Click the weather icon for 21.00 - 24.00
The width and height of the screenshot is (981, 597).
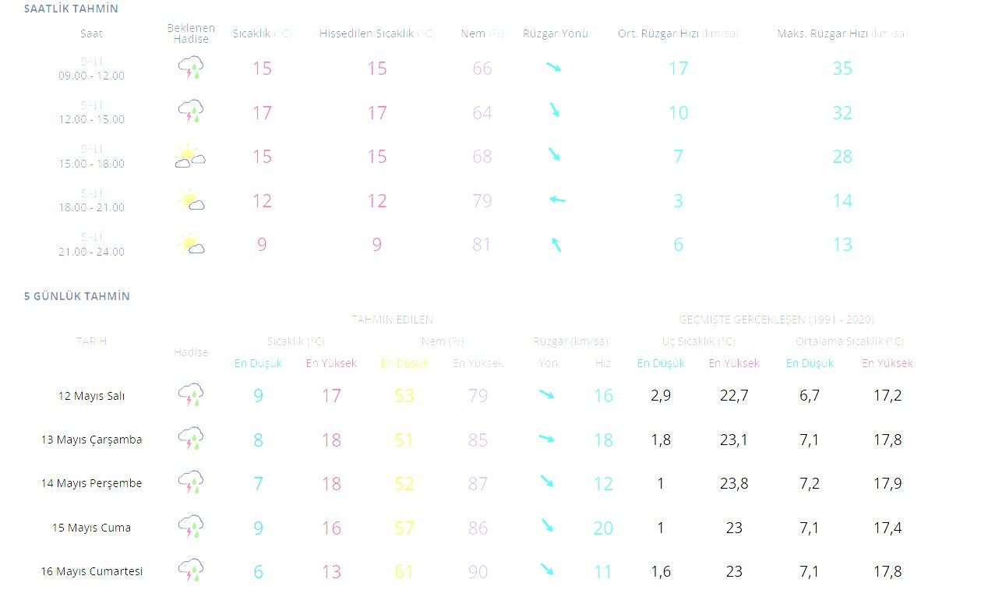tap(191, 244)
